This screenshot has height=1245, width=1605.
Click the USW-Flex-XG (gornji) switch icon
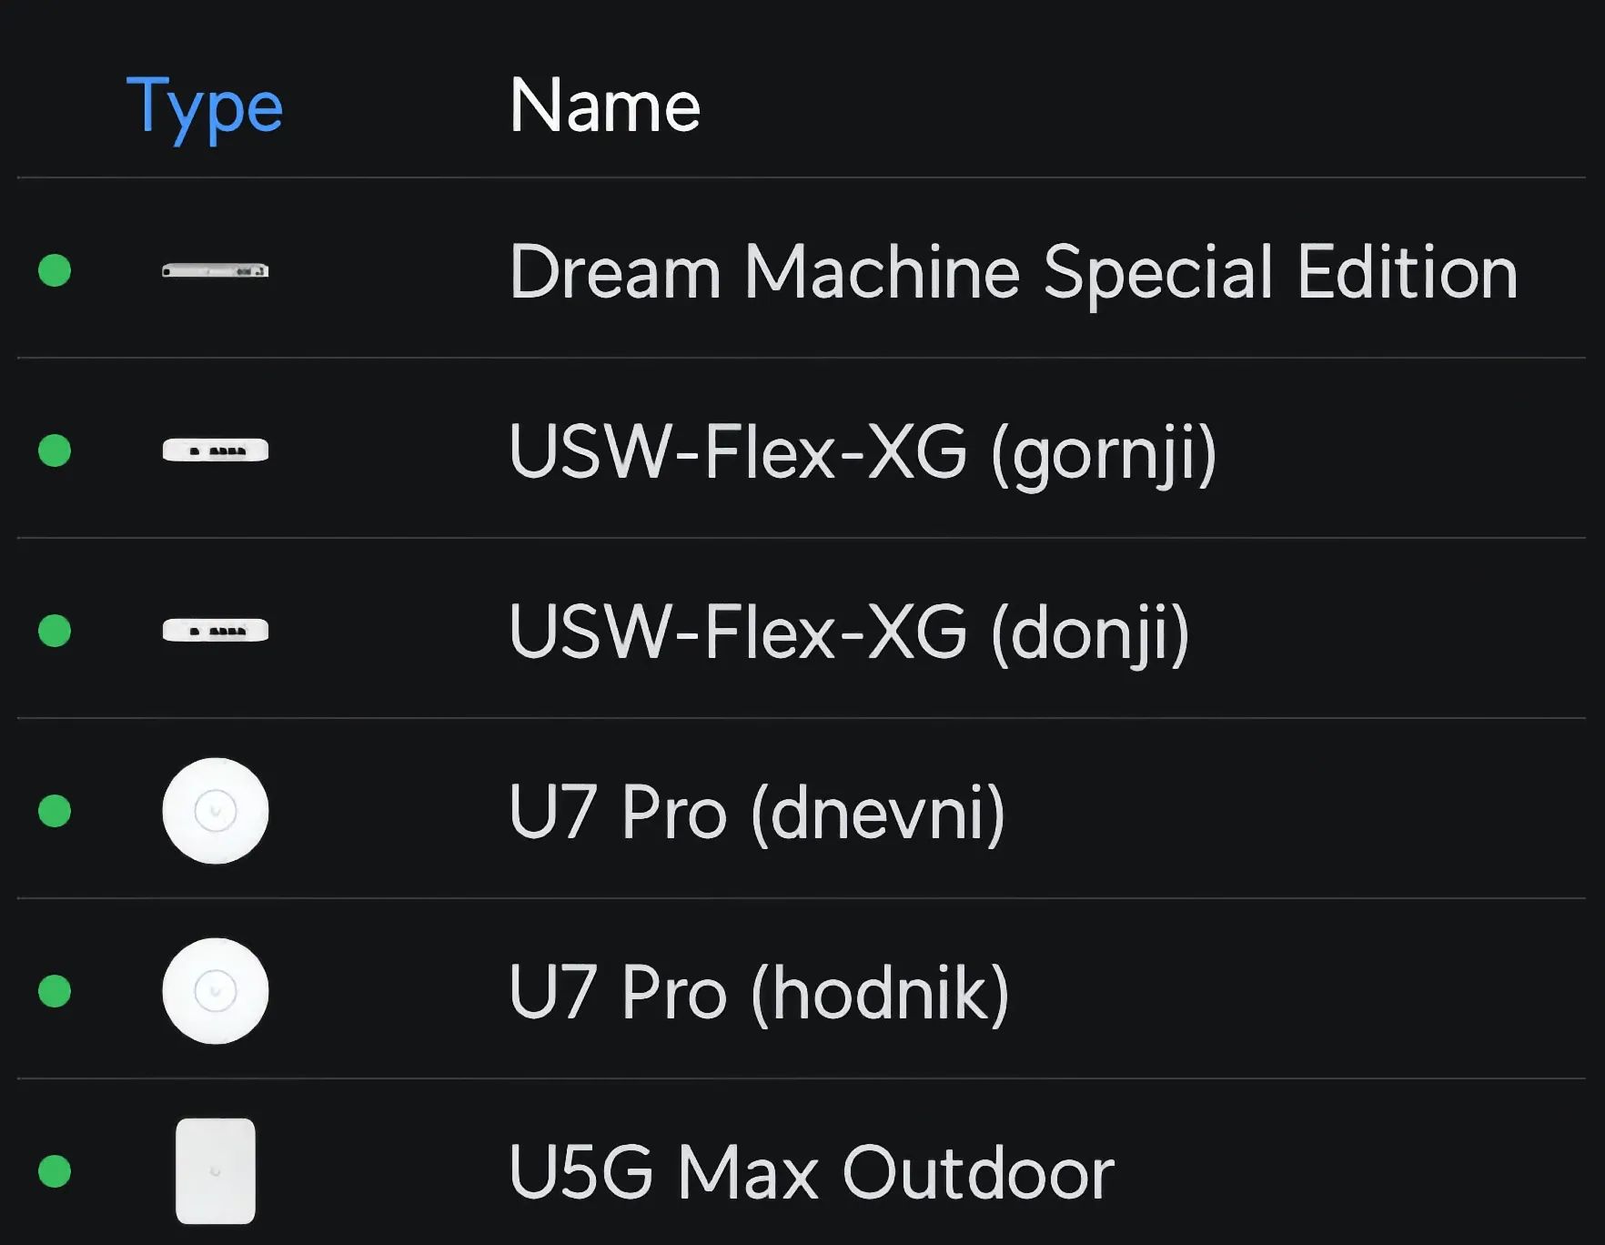[215, 450]
